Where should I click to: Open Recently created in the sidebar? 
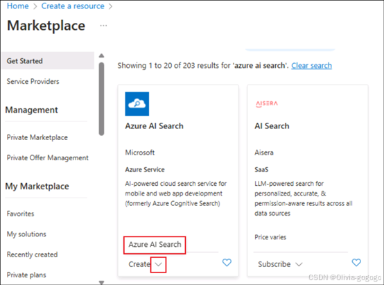32,254
